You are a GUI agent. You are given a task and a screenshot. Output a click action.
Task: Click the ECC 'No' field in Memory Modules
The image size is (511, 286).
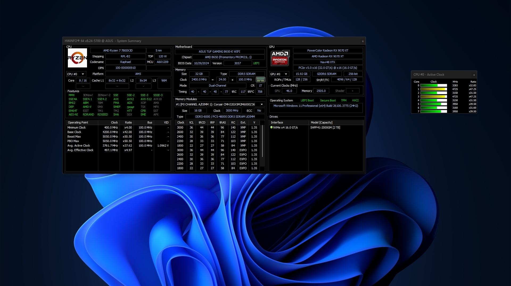[259, 110]
